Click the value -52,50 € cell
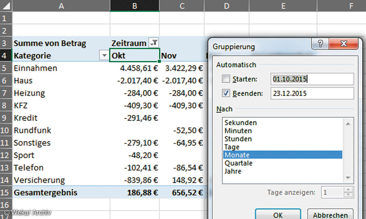The image size is (366, 219). coord(182,130)
